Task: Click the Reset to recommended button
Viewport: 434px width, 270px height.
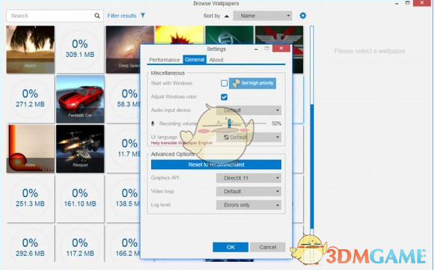Action: (x=216, y=165)
